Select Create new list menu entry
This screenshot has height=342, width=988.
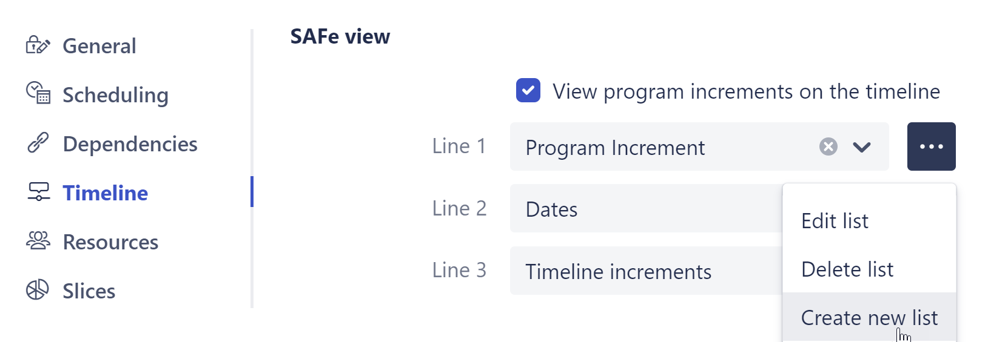[869, 318]
